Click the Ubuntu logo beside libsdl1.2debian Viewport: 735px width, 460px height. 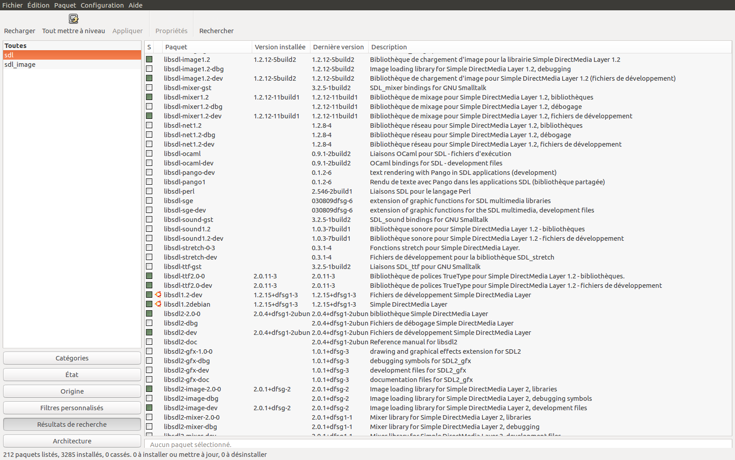[158, 304]
